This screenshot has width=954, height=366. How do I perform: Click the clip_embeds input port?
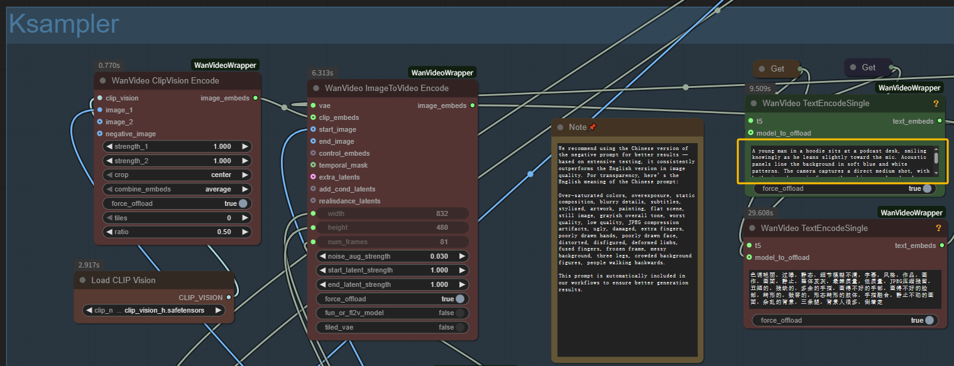click(313, 117)
